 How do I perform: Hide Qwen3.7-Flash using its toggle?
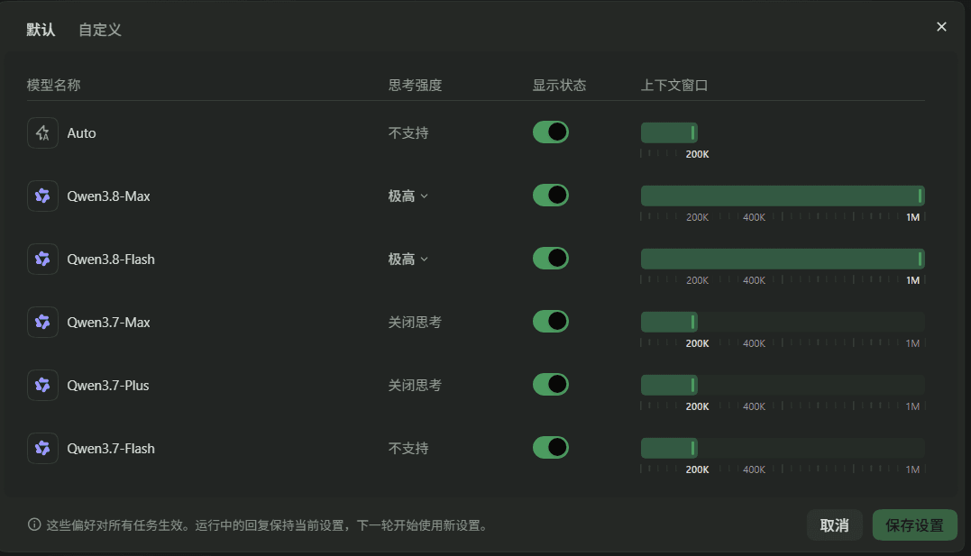pyautogui.click(x=551, y=448)
